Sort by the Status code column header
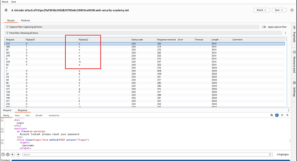This screenshot has width=297, height=161. 143,40
